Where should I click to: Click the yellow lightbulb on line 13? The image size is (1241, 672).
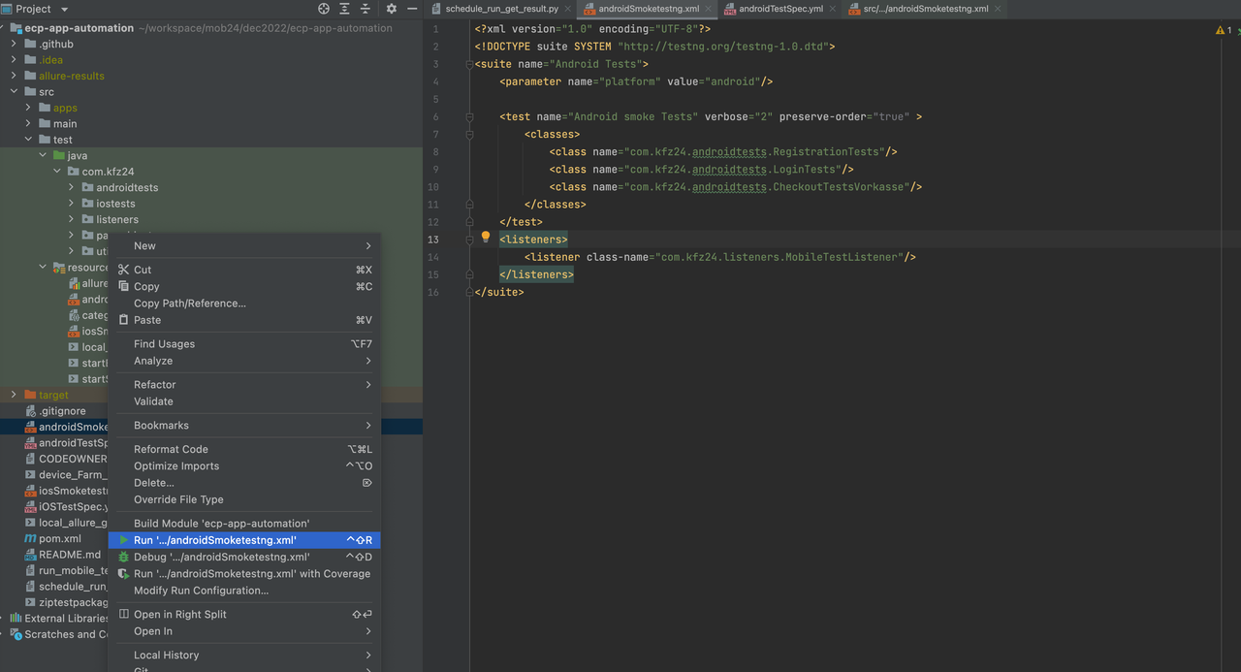pos(486,238)
